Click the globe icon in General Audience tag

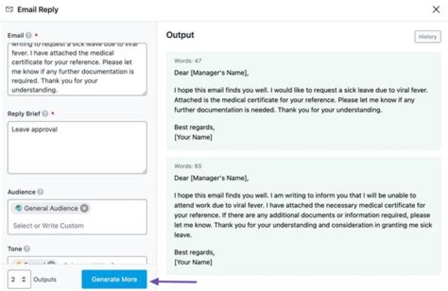click(19, 208)
